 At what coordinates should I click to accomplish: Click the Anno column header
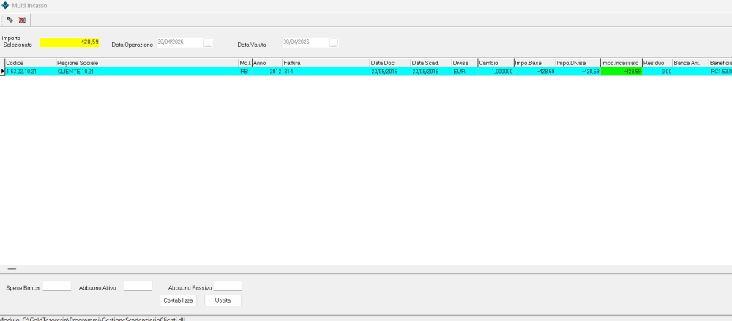tap(267, 63)
